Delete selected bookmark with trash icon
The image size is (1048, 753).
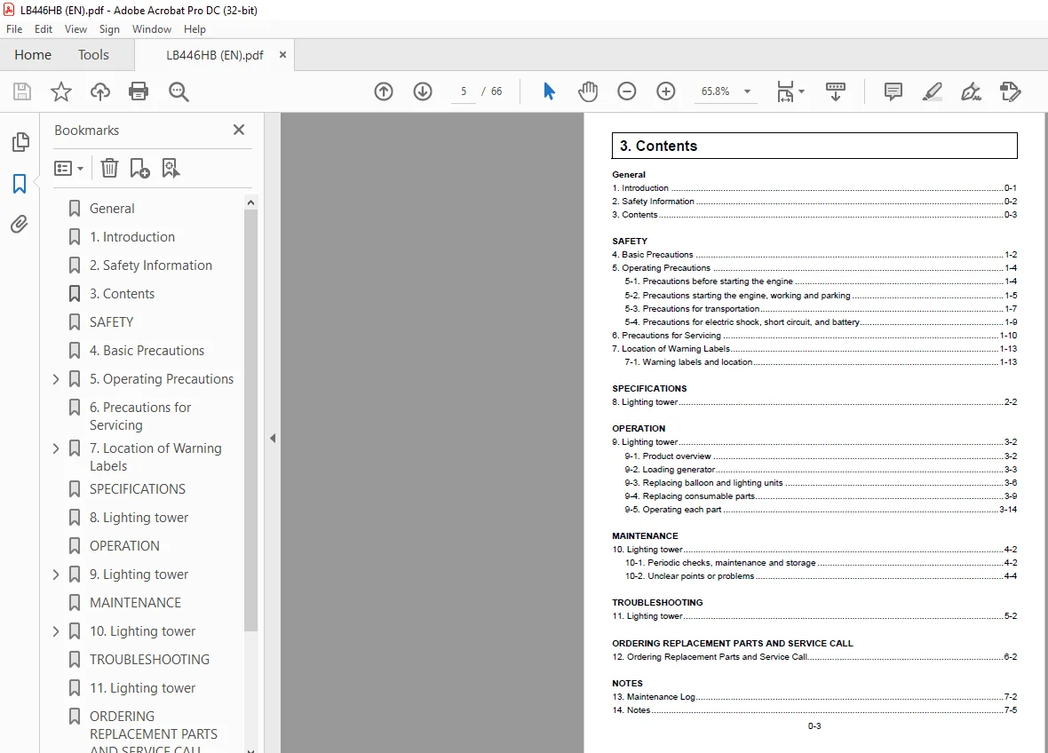click(109, 168)
